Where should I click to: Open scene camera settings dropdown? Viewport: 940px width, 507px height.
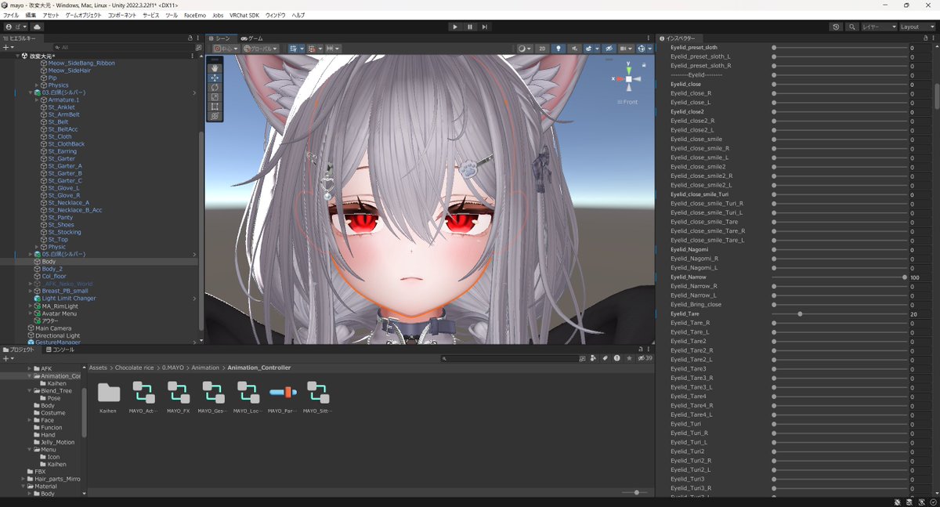point(626,49)
